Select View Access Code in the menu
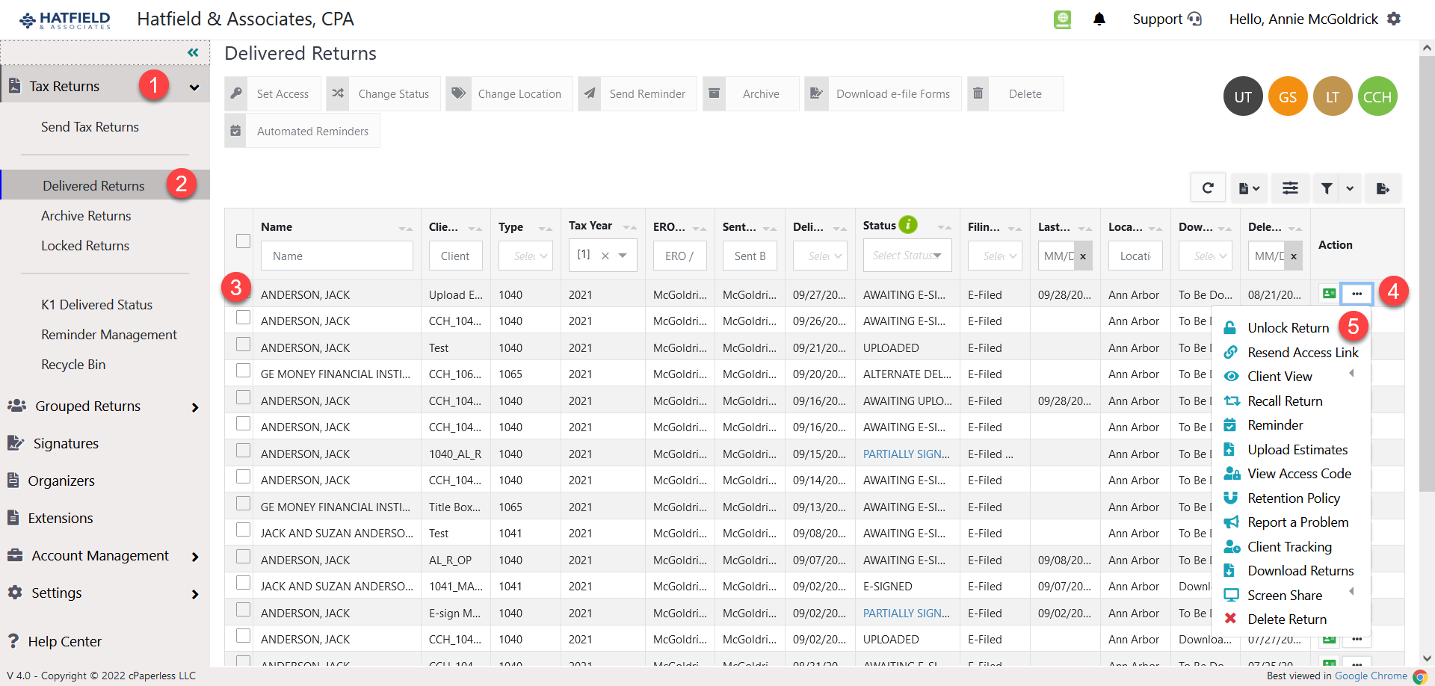Viewport: 1435px width, 686px height. point(1300,473)
